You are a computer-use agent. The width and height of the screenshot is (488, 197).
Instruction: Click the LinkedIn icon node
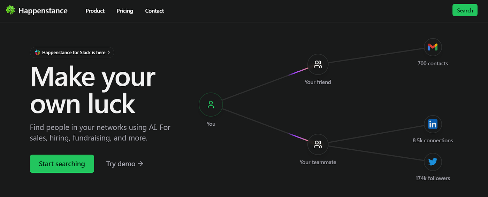coord(433,124)
